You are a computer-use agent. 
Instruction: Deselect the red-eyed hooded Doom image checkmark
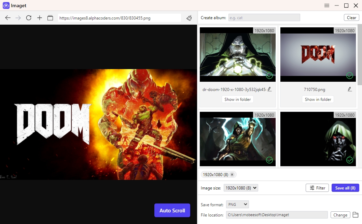(x=350, y=160)
